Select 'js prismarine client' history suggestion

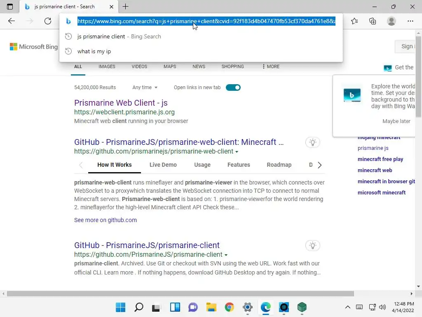[201, 36]
